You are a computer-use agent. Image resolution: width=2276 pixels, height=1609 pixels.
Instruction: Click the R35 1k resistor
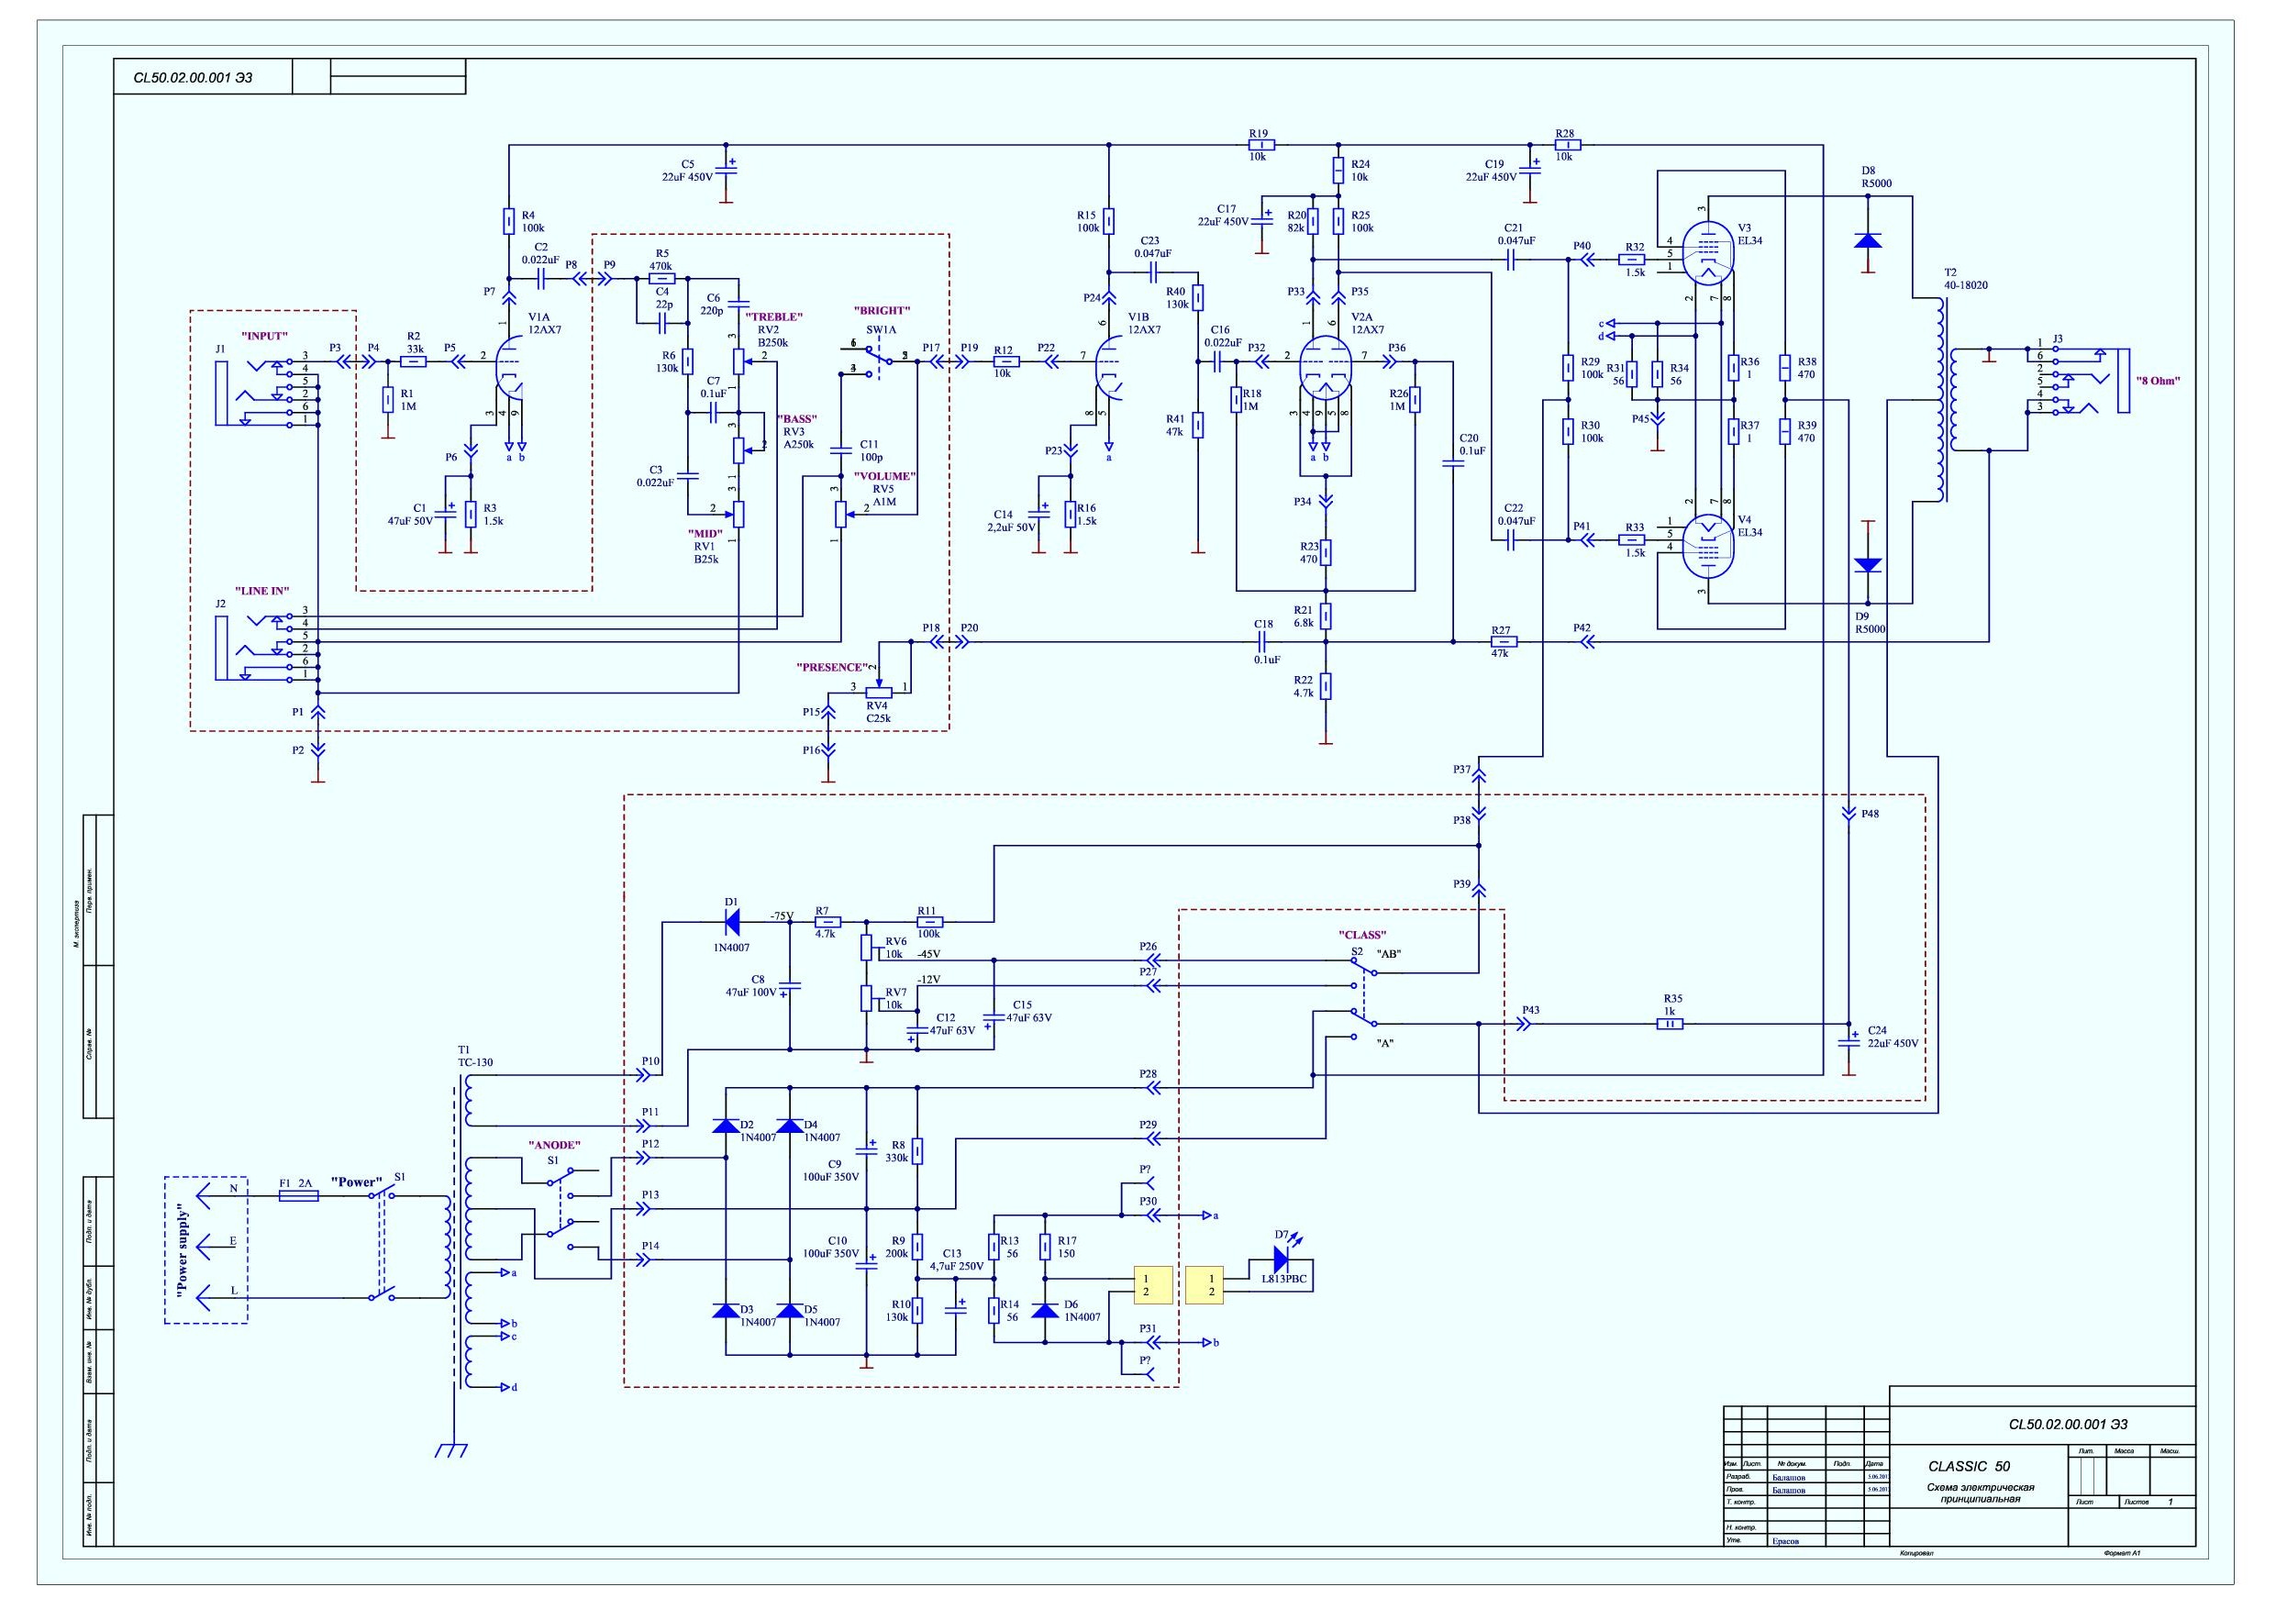(1671, 1024)
